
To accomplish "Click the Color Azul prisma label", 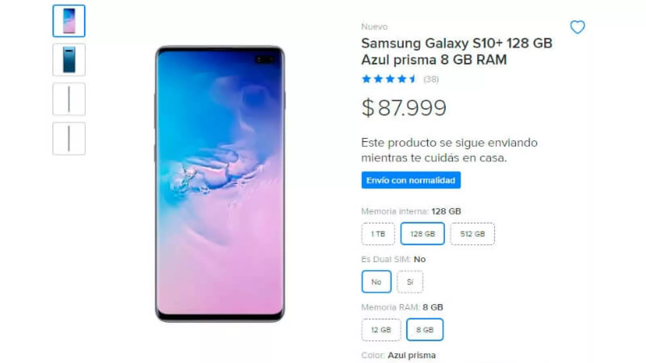I will (399, 355).
